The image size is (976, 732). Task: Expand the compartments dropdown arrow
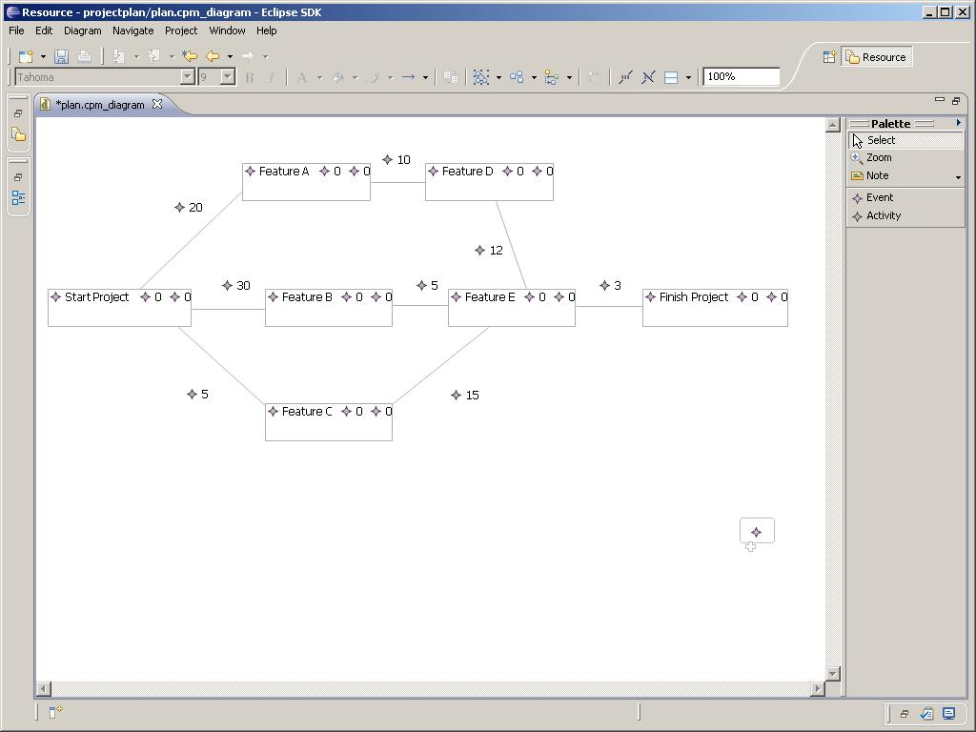pos(688,78)
